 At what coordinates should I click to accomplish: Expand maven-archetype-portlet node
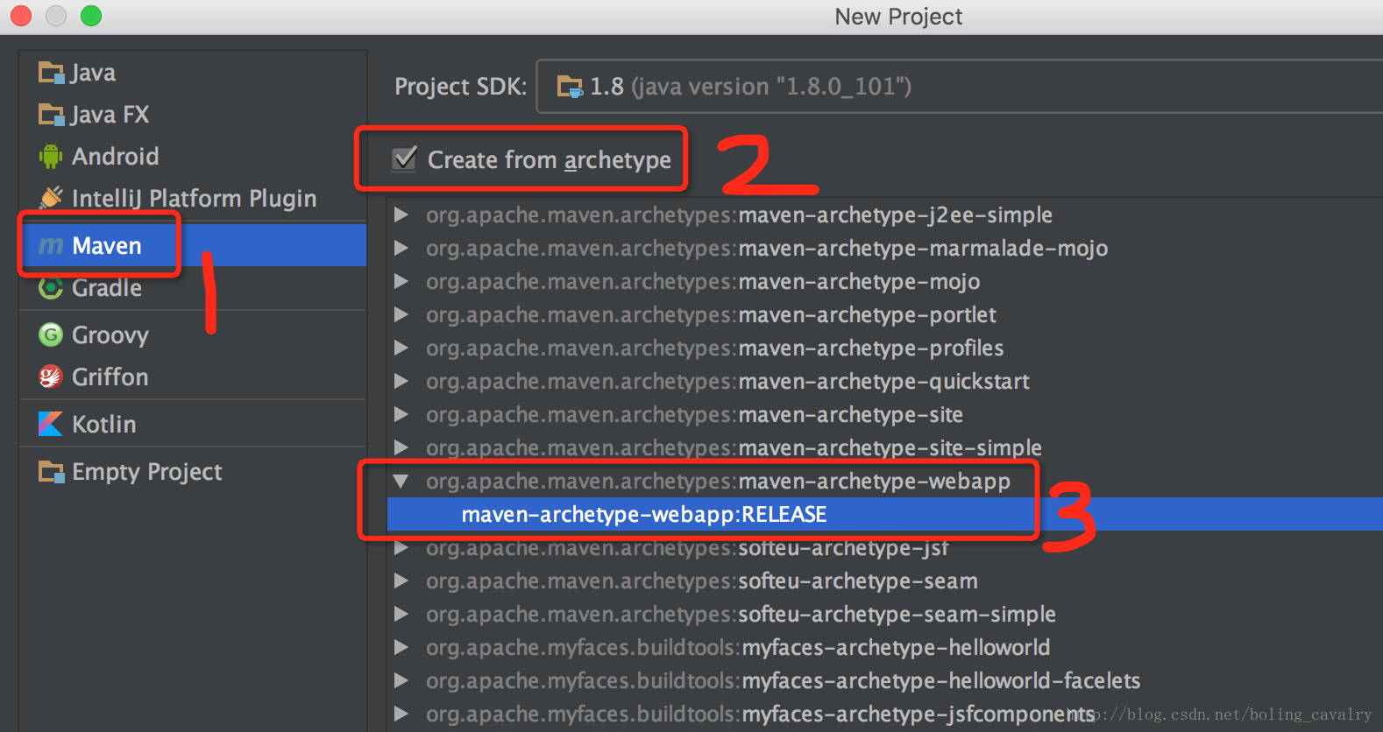401,314
